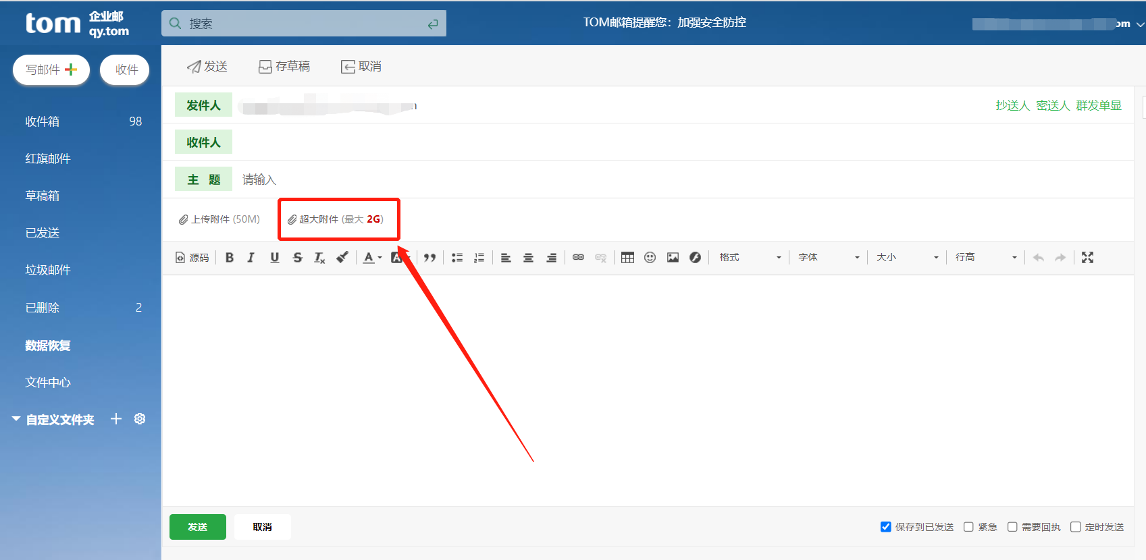Viewport: 1146px width, 560px height.
Task: Insert a table
Action: (x=627, y=257)
